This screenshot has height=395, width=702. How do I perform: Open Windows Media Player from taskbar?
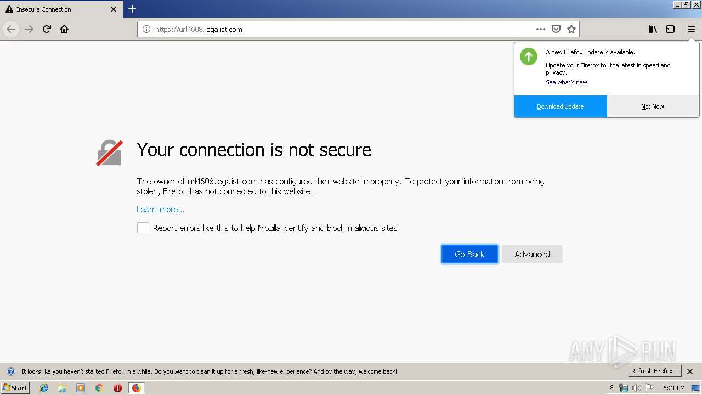pos(81,388)
